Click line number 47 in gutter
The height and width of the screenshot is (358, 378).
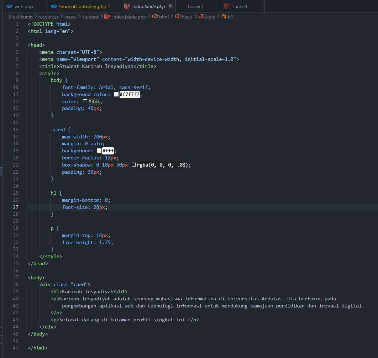tap(15, 348)
